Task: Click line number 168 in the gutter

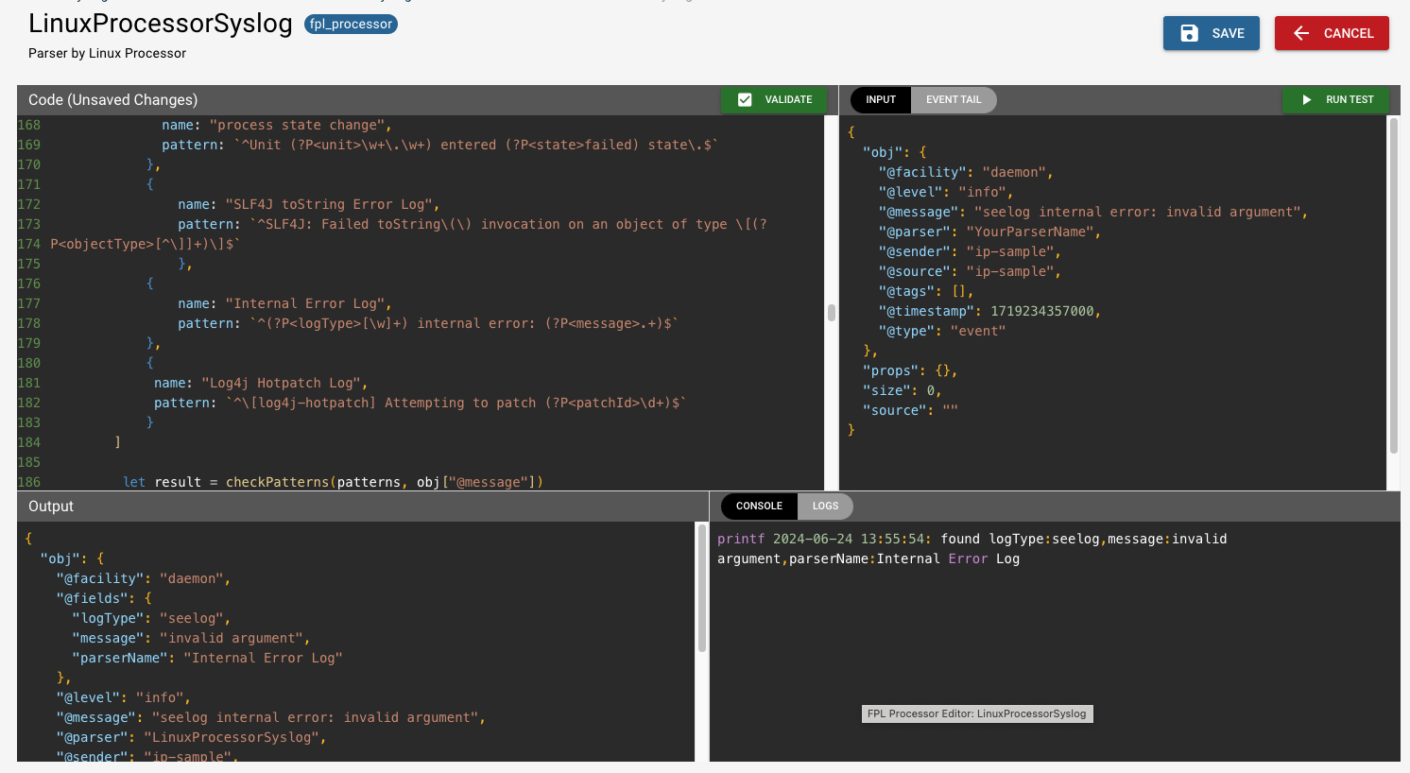Action: coord(29,125)
